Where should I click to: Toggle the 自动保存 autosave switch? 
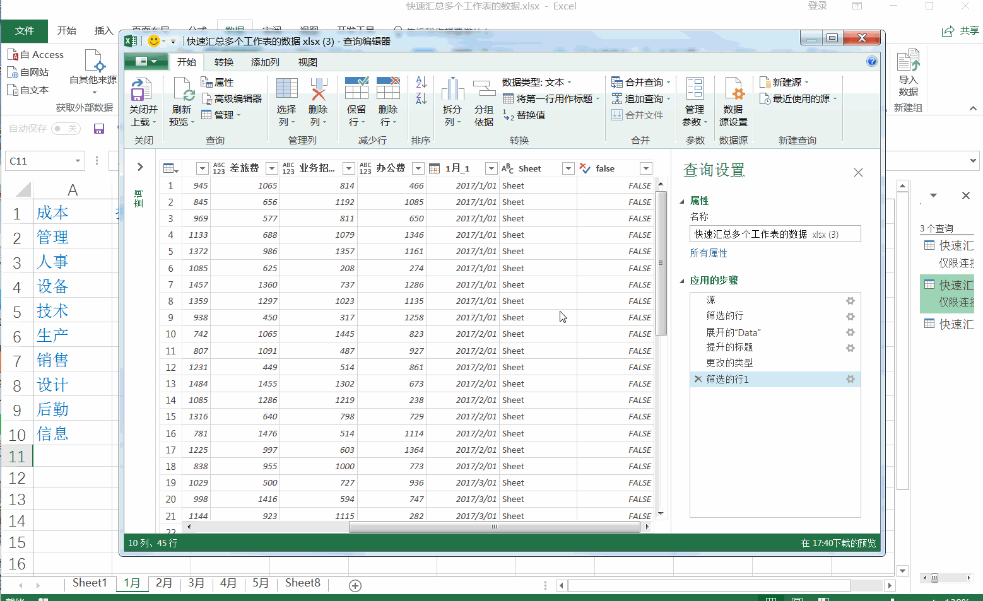click(x=65, y=129)
